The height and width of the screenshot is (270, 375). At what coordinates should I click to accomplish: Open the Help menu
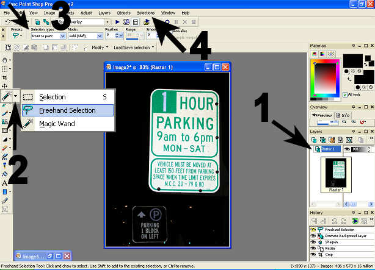[185, 13]
